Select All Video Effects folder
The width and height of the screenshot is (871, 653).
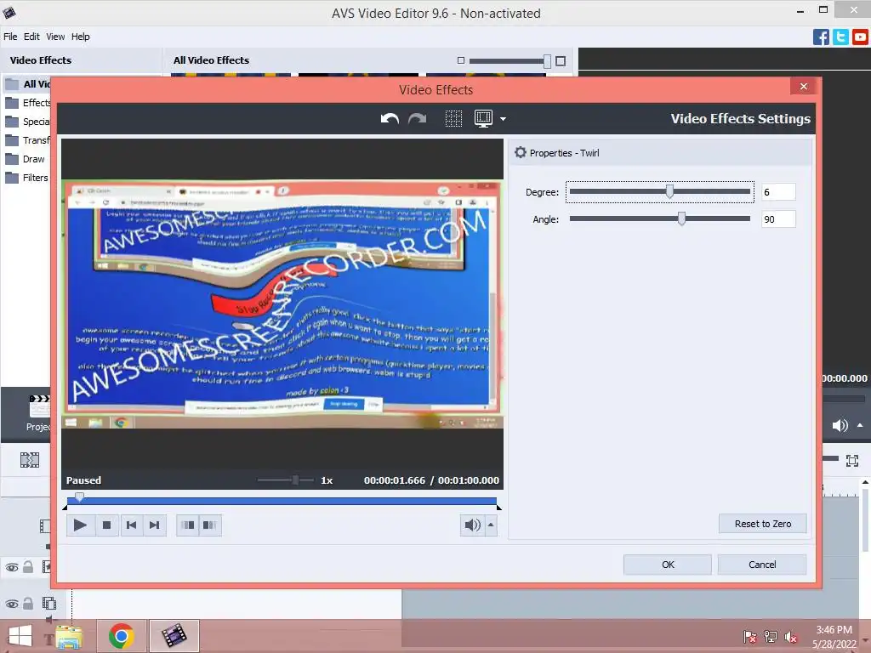coord(28,84)
